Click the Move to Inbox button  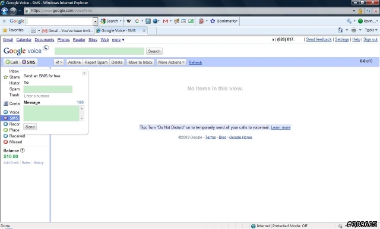tap(140, 62)
